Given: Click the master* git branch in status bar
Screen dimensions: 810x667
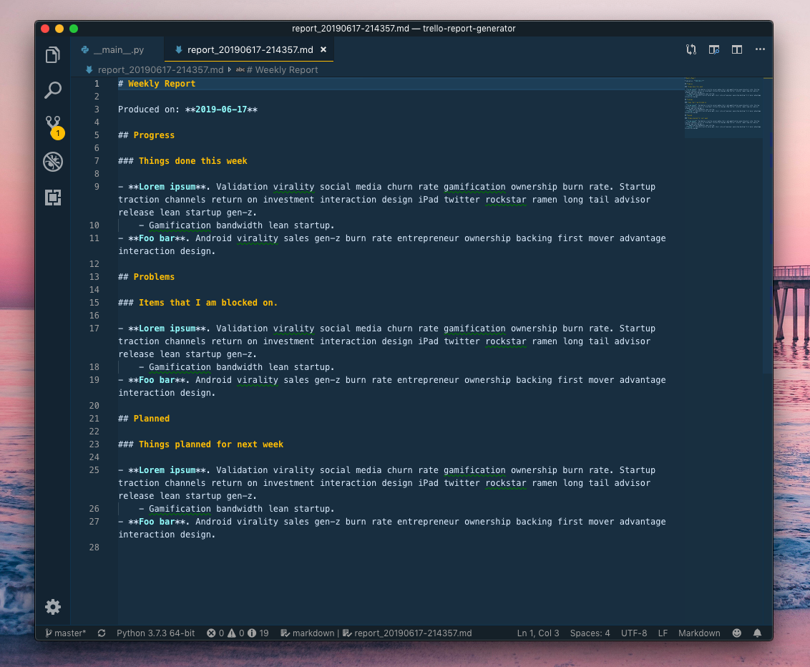Looking at the screenshot, I should click(x=66, y=633).
